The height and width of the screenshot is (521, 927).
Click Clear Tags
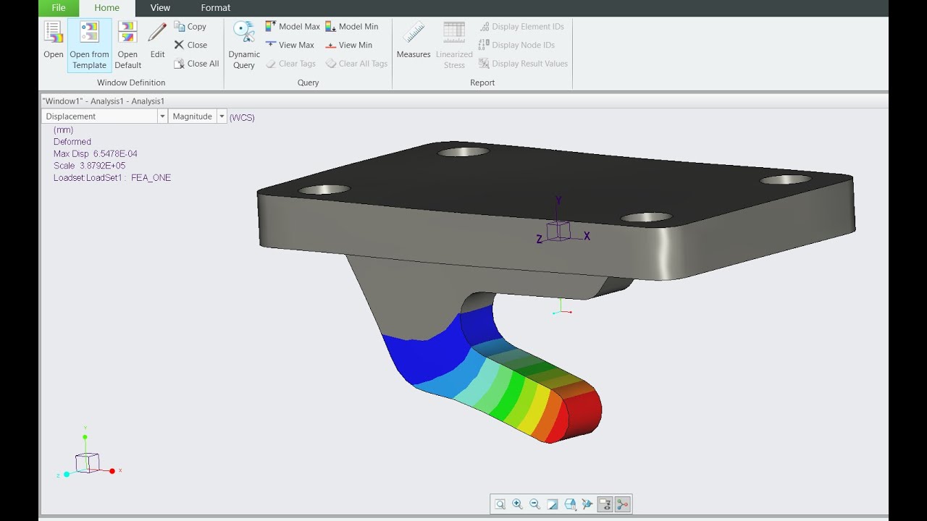coord(290,64)
